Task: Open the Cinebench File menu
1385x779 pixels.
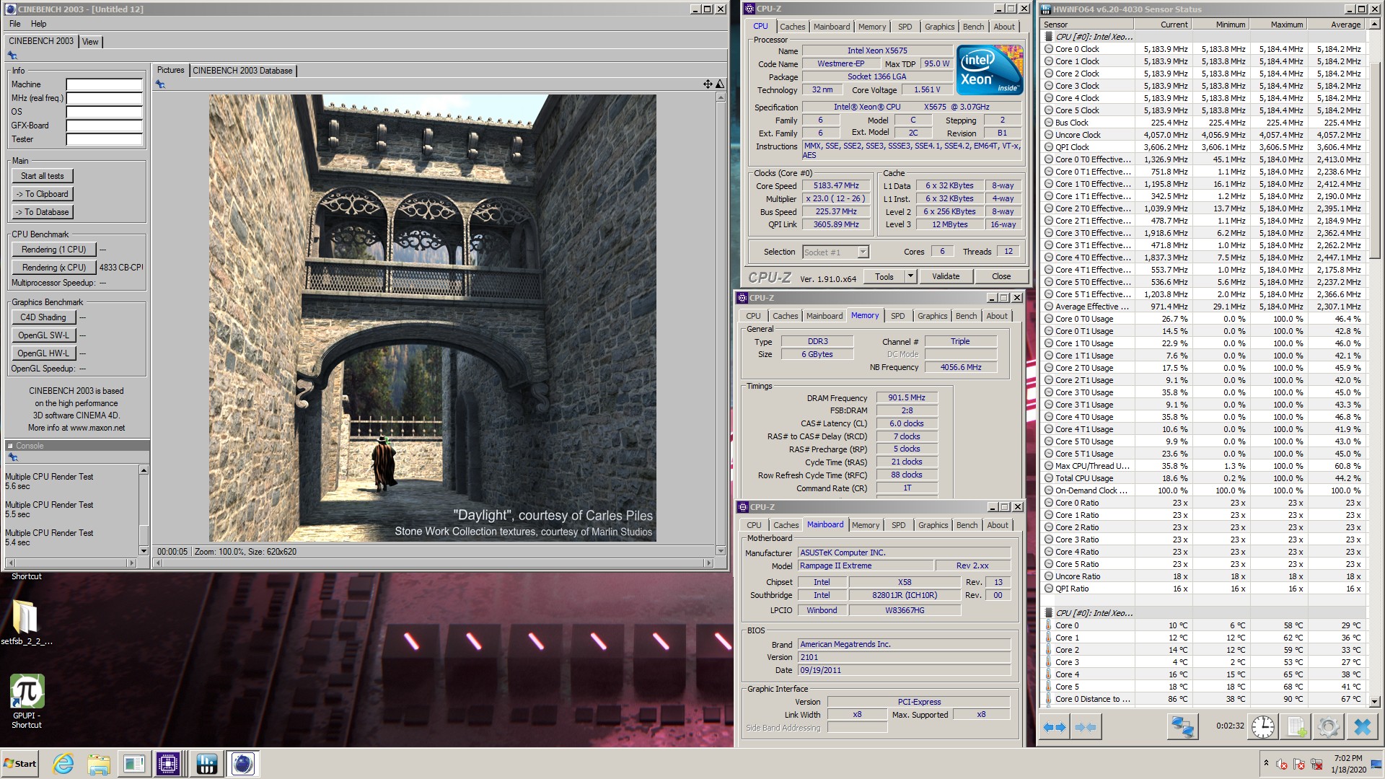Action: click(x=14, y=24)
